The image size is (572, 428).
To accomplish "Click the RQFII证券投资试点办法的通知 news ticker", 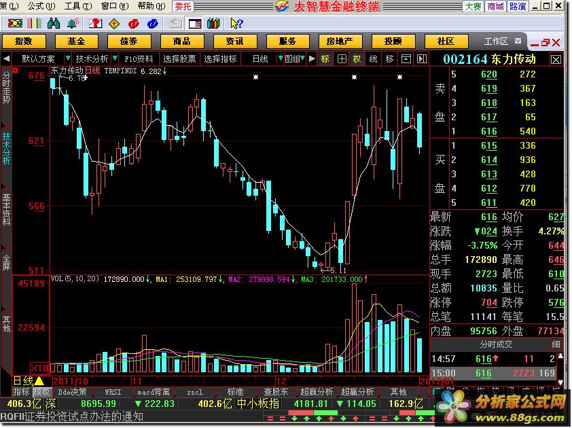I will [x=71, y=416].
